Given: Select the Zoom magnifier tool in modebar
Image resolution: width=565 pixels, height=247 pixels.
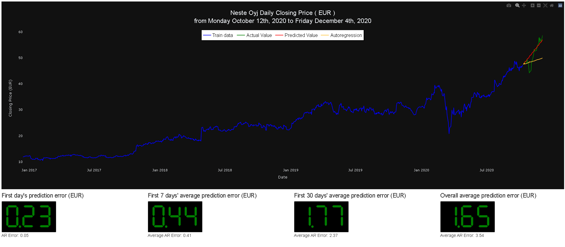Looking at the screenshot, I should pos(517,5).
